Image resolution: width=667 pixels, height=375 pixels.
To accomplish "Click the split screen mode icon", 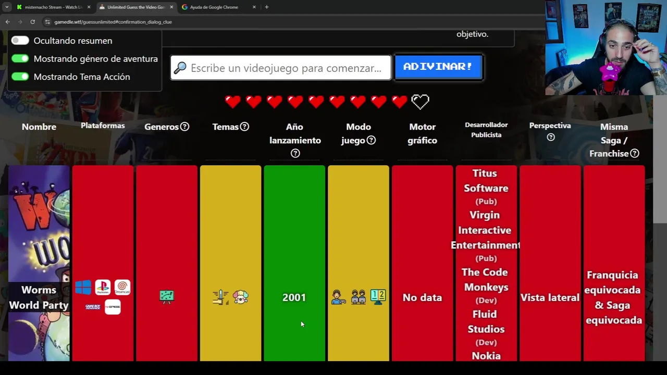I will click(378, 297).
